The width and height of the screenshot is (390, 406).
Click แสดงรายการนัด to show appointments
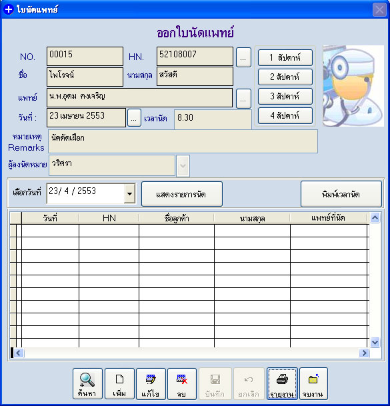point(182,194)
